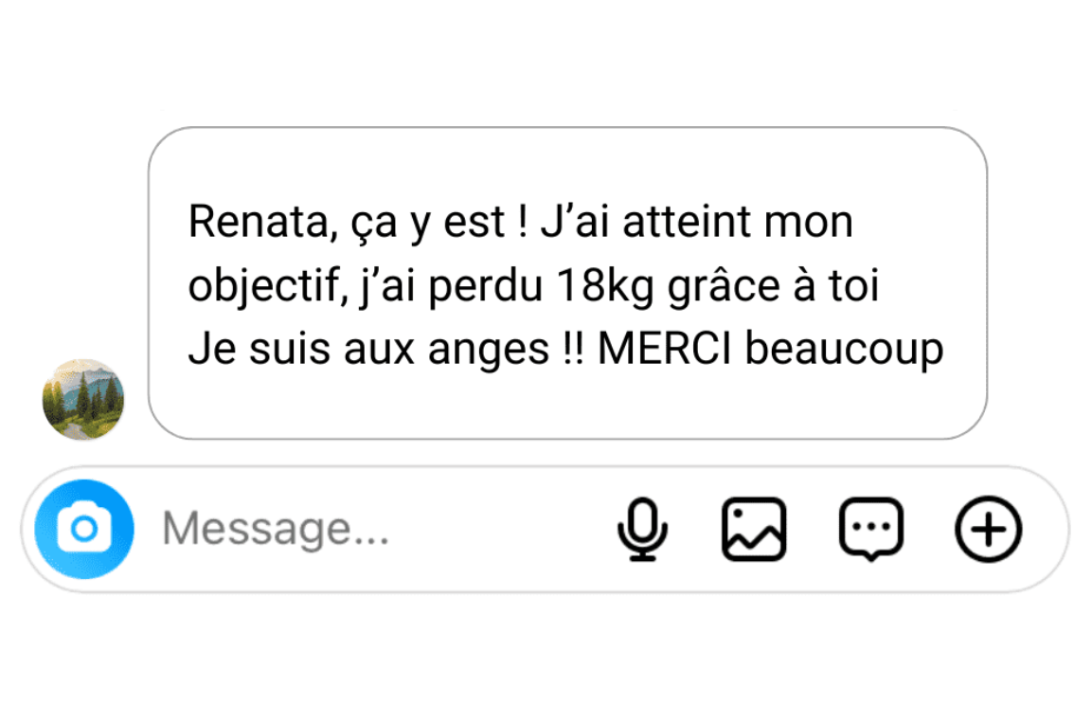Click the placeholder text Message...
The width and height of the screenshot is (1092, 724).
click(275, 529)
